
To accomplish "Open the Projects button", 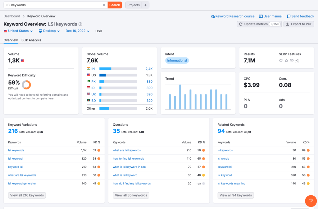I will click(x=134, y=5).
